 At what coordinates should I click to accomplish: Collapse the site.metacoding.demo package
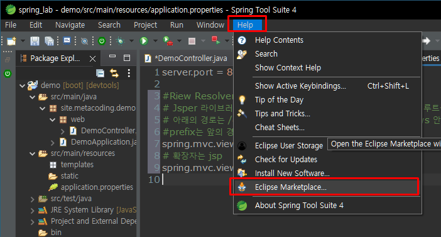point(43,108)
